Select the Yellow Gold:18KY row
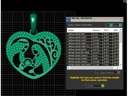The height and width of the screenshot is (96, 128). point(93,43)
